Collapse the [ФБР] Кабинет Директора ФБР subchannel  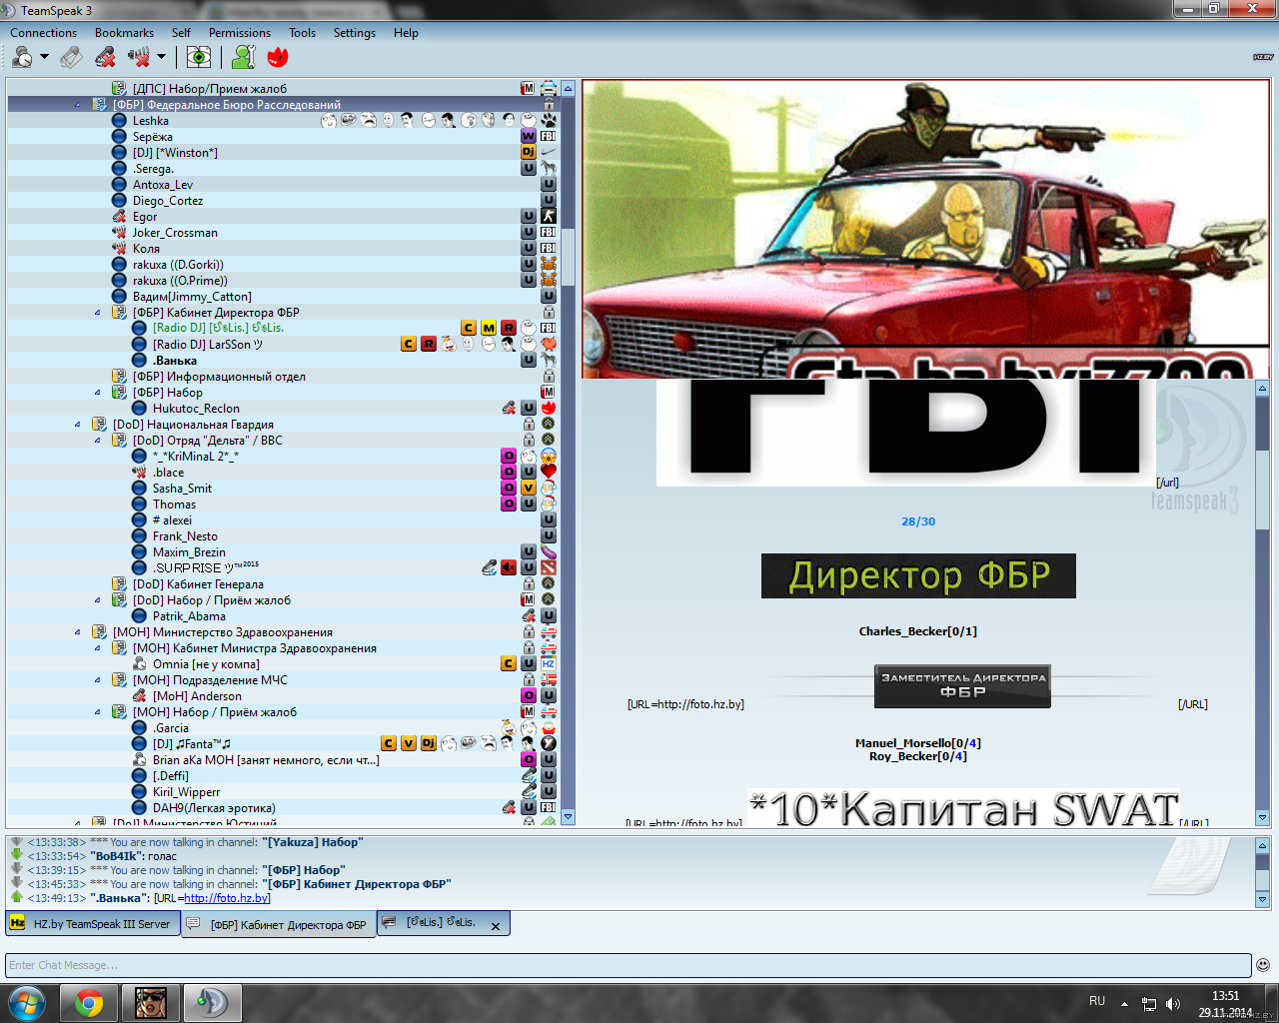pyautogui.click(x=98, y=313)
